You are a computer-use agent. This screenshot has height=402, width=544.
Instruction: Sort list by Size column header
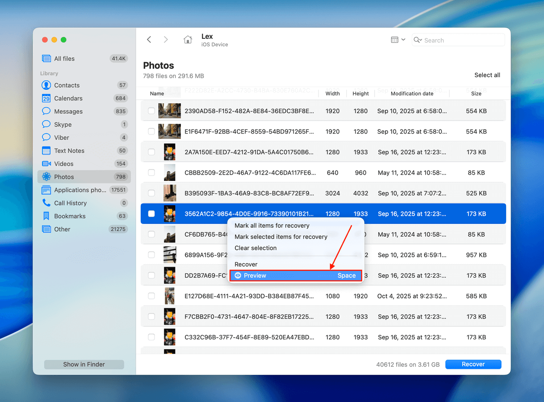[x=476, y=94]
